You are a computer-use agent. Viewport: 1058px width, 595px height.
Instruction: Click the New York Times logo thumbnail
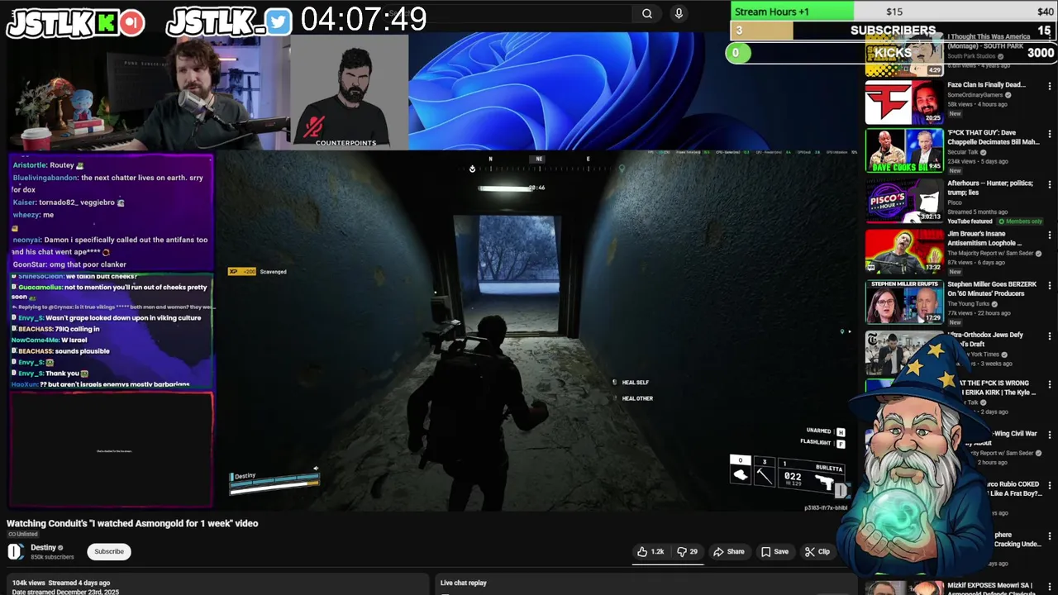pyautogui.click(x=904, y=353)
